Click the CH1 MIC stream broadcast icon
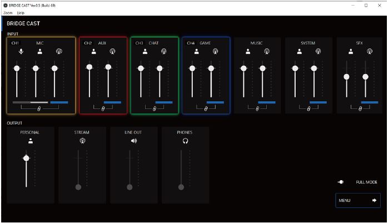The width and height of the screenshot is (388, 223). (59, 51)
